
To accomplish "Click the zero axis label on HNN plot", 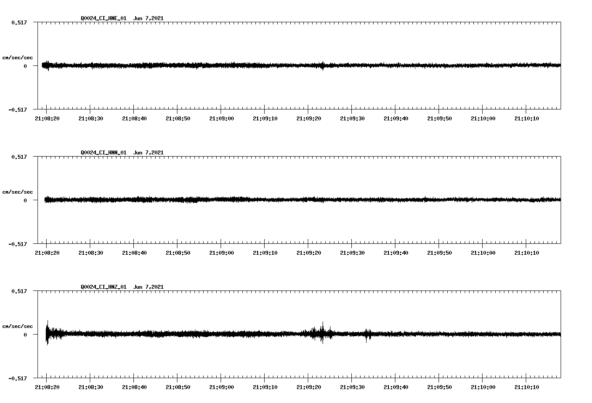I will pos(25,201).
